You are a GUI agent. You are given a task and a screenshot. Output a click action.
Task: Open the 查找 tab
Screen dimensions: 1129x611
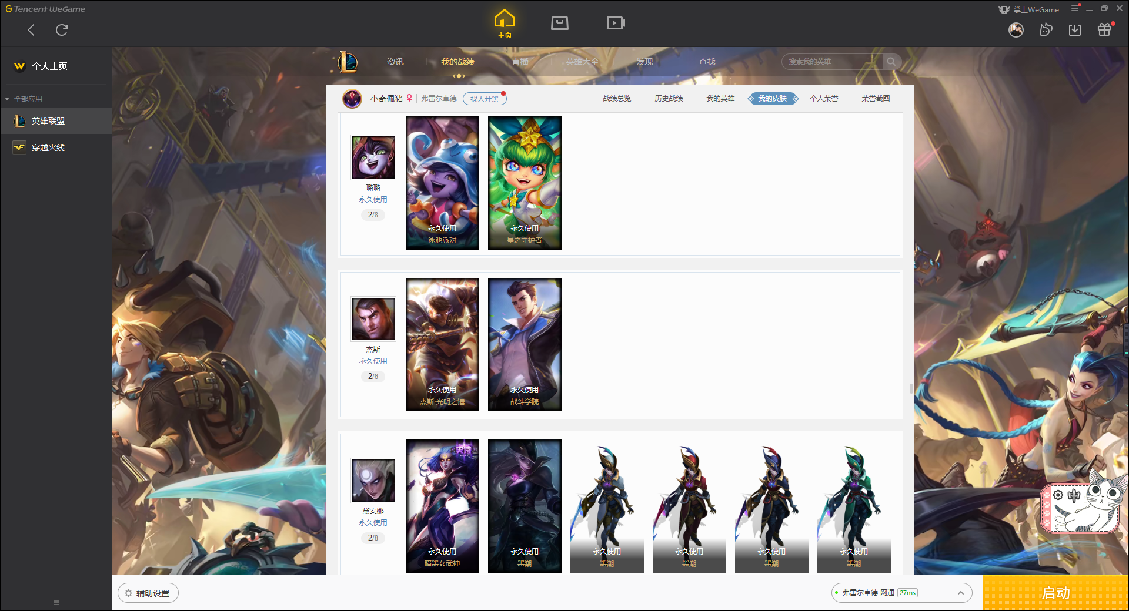coord(707,62)
